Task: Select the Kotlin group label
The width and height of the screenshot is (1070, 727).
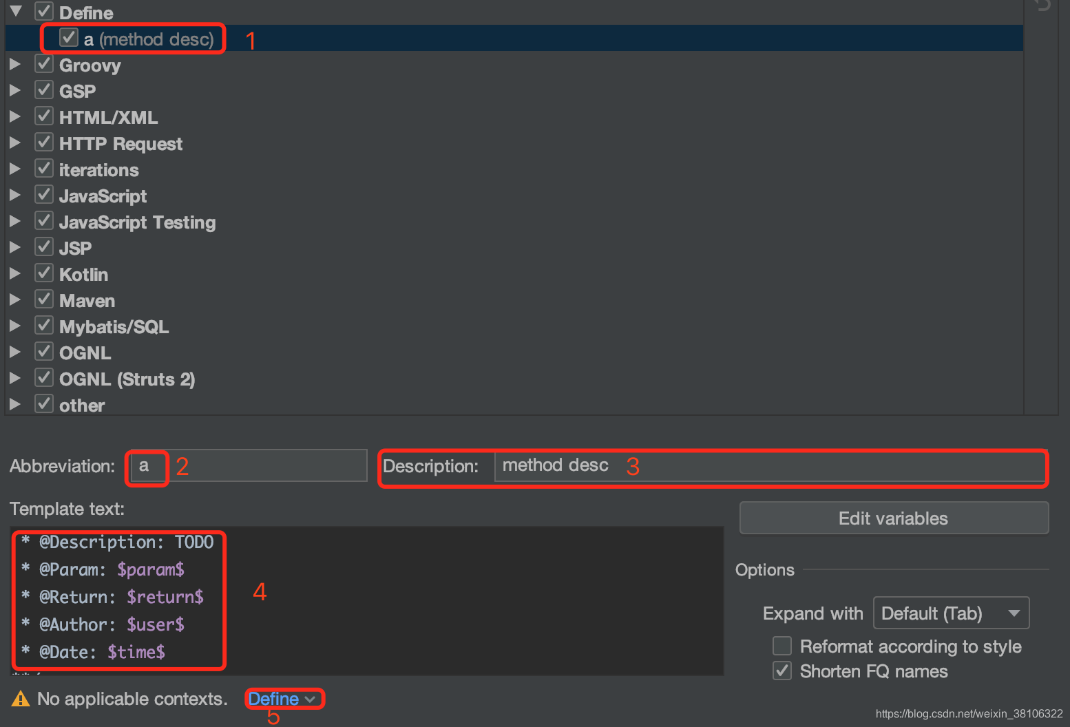Action: 84,275
